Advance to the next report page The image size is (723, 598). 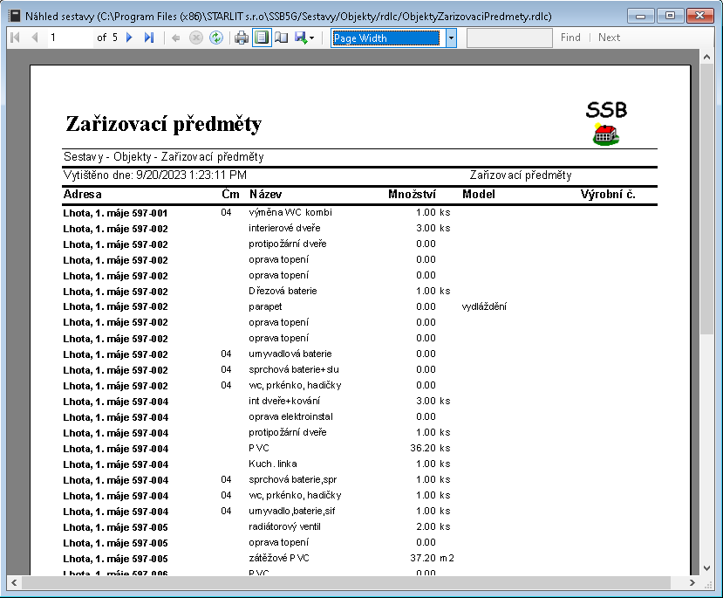click(130, 38)
